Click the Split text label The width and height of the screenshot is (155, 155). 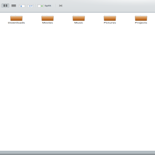pyautogui.click(x=48, y=6)
